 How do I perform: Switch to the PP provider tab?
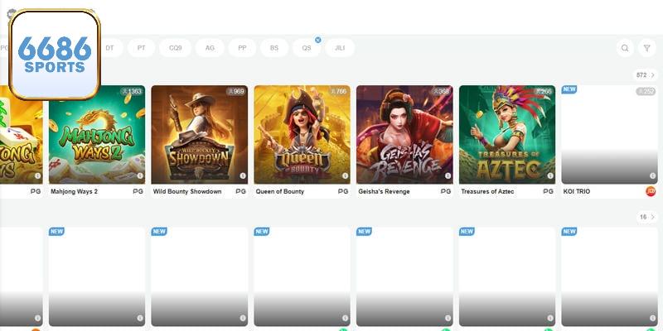coord(242,48)
